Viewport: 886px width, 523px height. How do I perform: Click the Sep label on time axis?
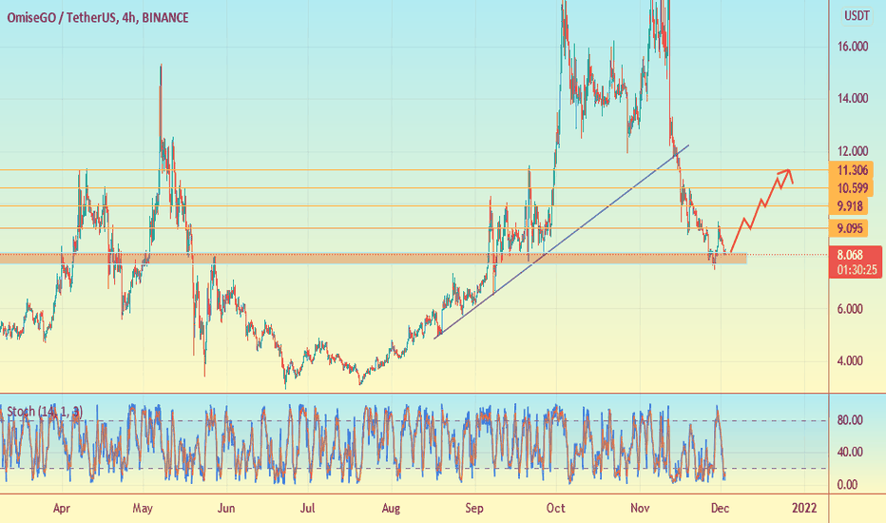(474, 509)
